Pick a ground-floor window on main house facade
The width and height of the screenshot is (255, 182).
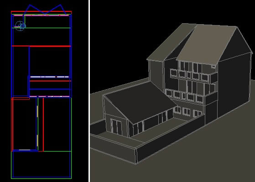[x=187, y=111]
